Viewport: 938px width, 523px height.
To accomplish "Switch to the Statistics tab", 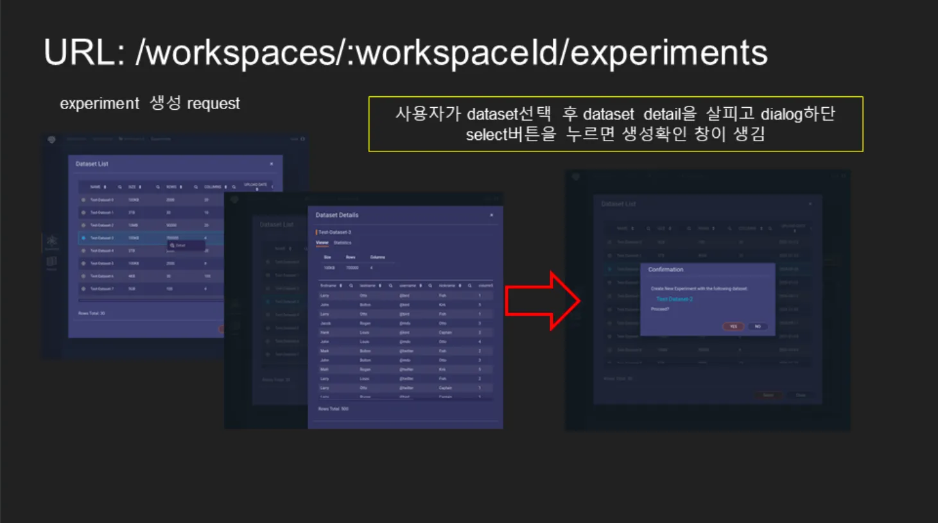I will [342, 243].
